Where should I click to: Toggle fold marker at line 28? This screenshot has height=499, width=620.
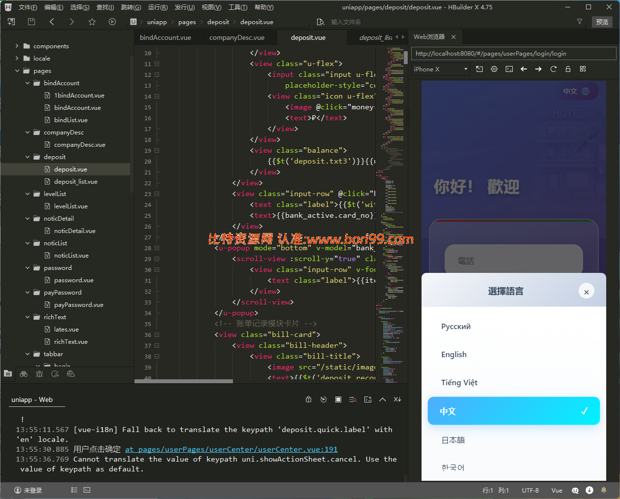(157, 248)
